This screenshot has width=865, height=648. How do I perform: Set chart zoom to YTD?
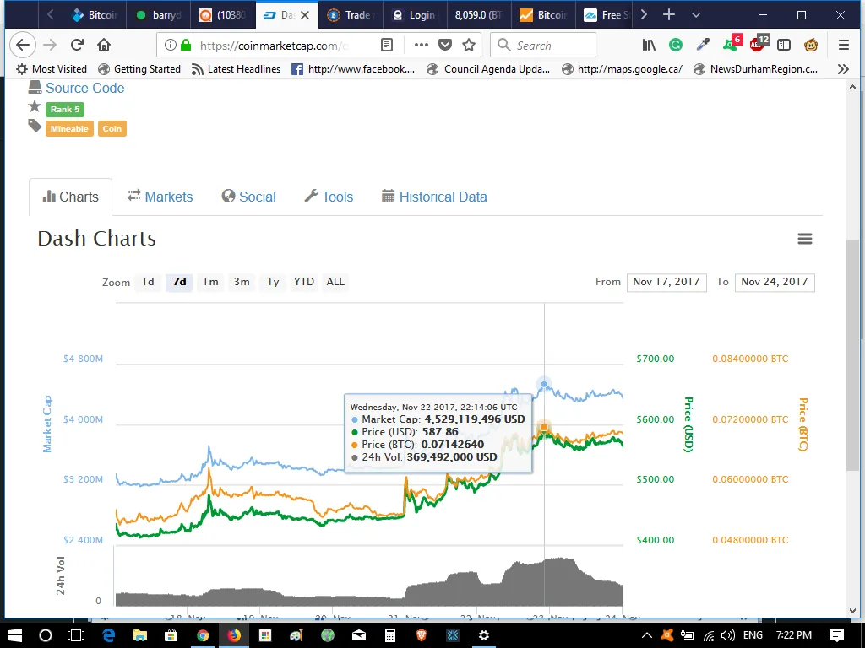(x=303, y=282)
